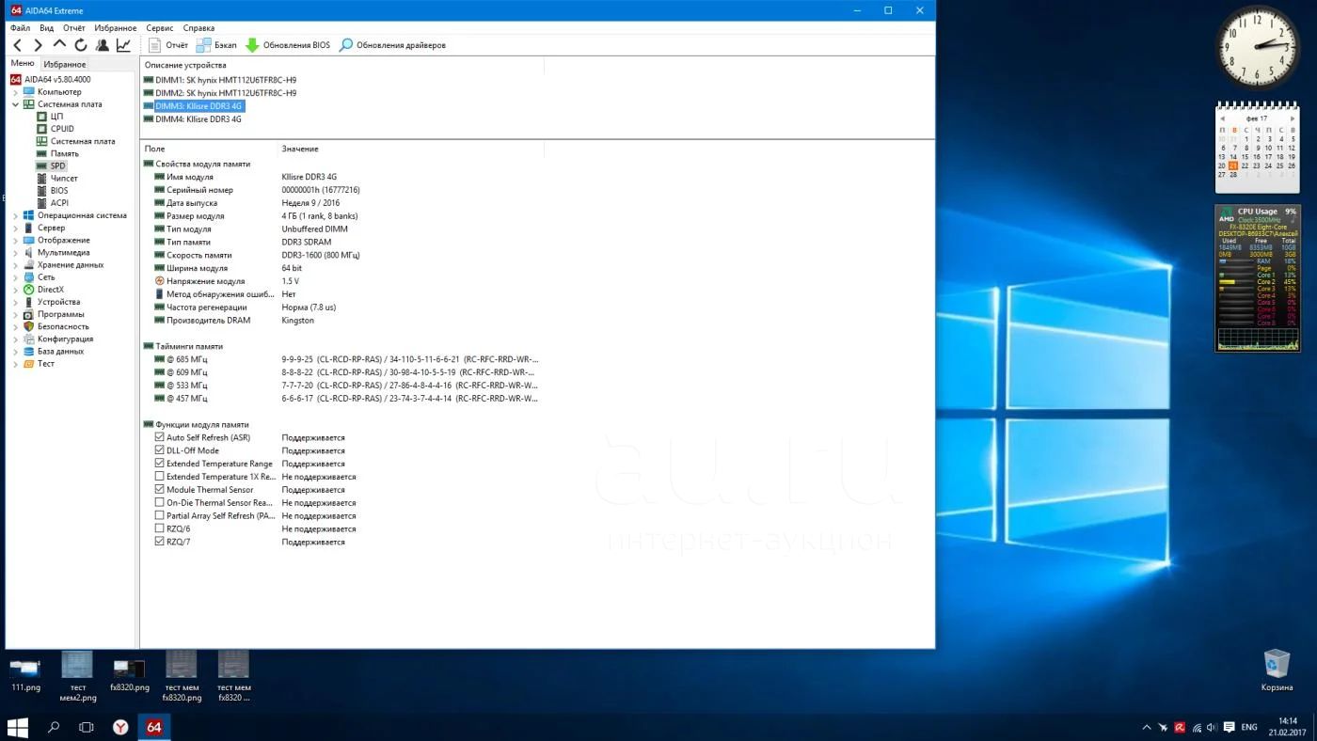Toggle the Extended Temperature 1X Re... checkbox
Screen dimensions: 1317x741
tap(159, 477)
